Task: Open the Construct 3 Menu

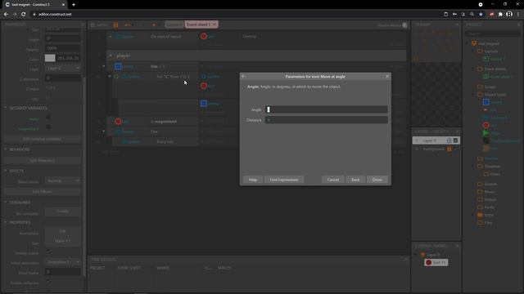Action: (x=99, y=25)
